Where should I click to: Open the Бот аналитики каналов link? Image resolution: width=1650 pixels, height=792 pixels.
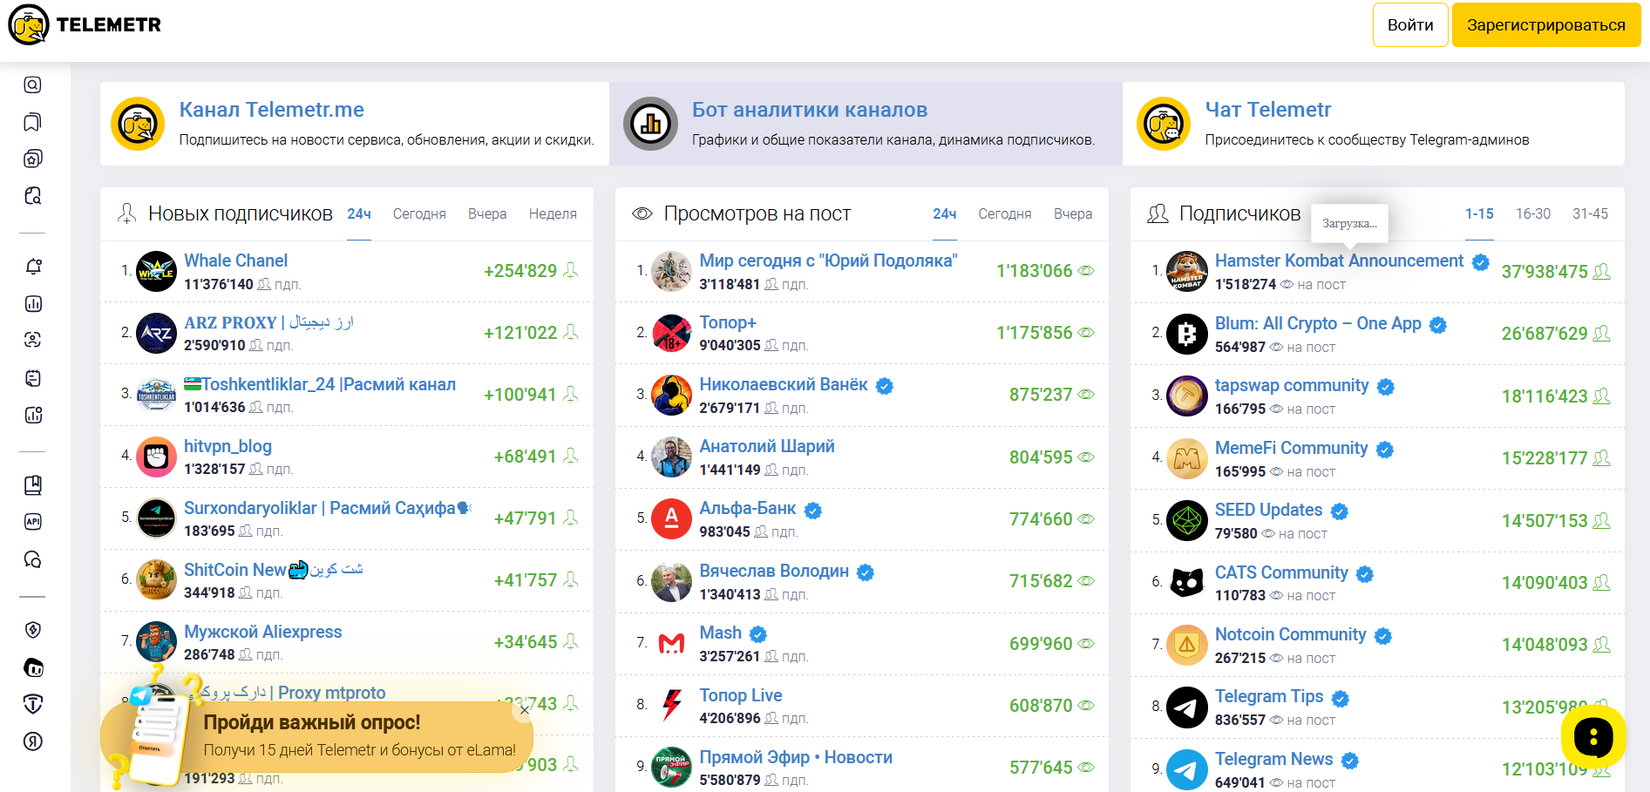[x=810, y=110]
